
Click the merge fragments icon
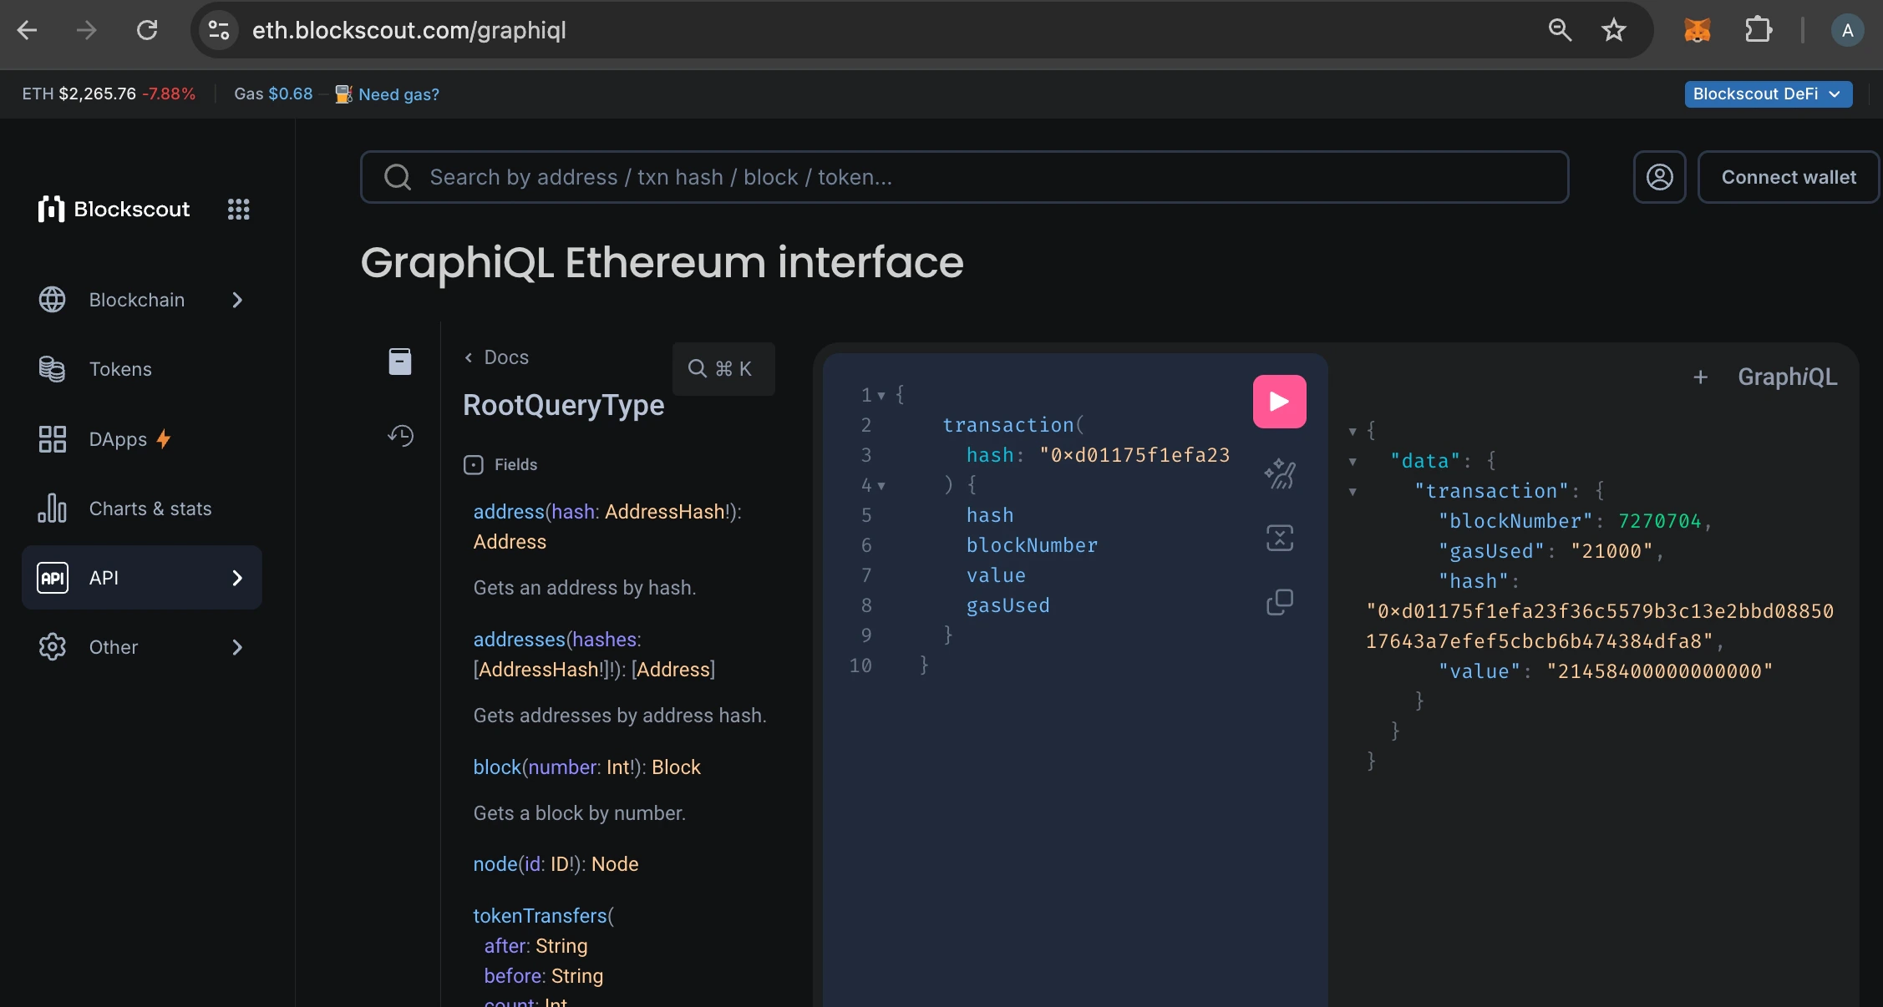click(x=1279, y=538)
